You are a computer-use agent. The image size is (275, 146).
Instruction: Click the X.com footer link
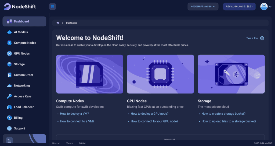70,143
